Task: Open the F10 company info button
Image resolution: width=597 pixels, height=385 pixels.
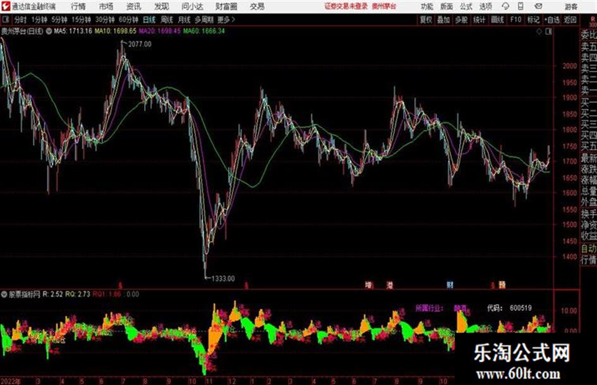Action: click(x=516, y=20)
